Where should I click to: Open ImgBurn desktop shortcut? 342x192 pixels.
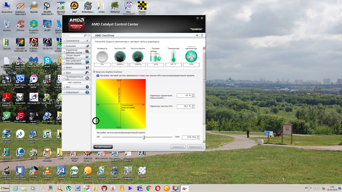point(34,7)
